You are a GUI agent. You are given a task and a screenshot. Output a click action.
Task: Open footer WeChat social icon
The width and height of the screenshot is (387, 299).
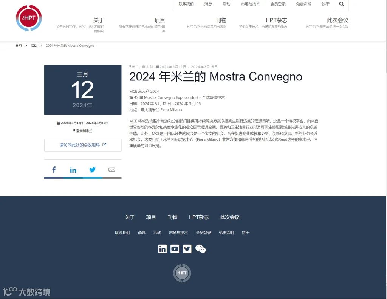pyautogui.click(x=200, y=249)
